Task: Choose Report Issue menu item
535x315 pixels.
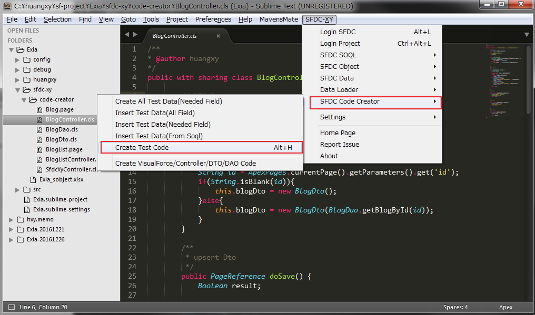Action: pos(372,145)
